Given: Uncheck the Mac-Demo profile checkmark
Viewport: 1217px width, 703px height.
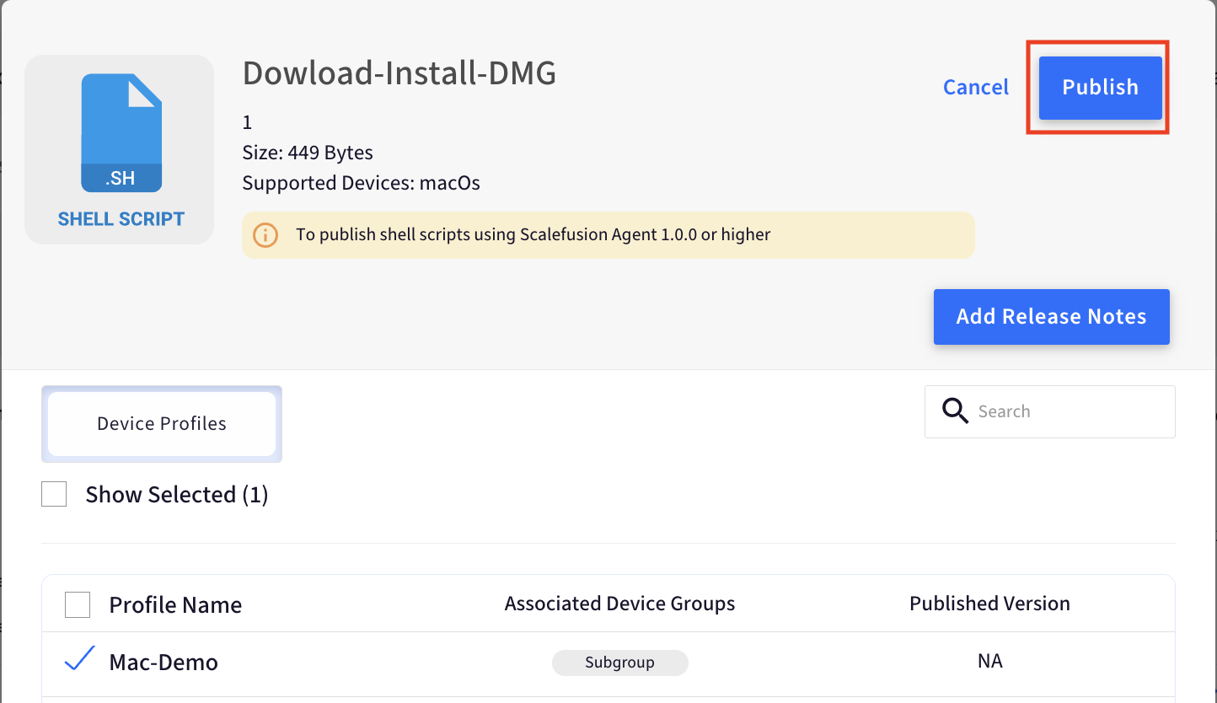Looking at the screenshot, I should click(79, 659).
